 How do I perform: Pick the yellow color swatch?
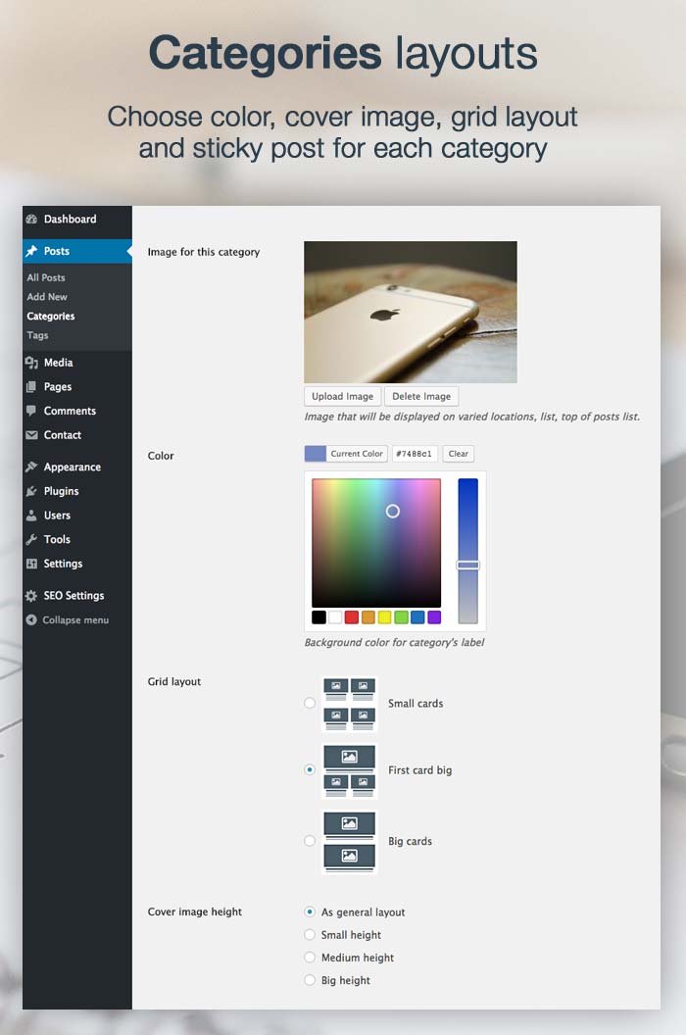coord(385,617)
